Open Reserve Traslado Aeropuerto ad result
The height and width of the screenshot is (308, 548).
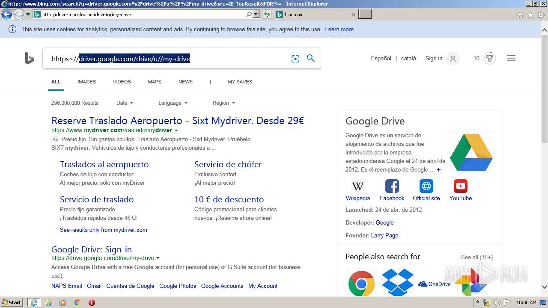(178, 121)
